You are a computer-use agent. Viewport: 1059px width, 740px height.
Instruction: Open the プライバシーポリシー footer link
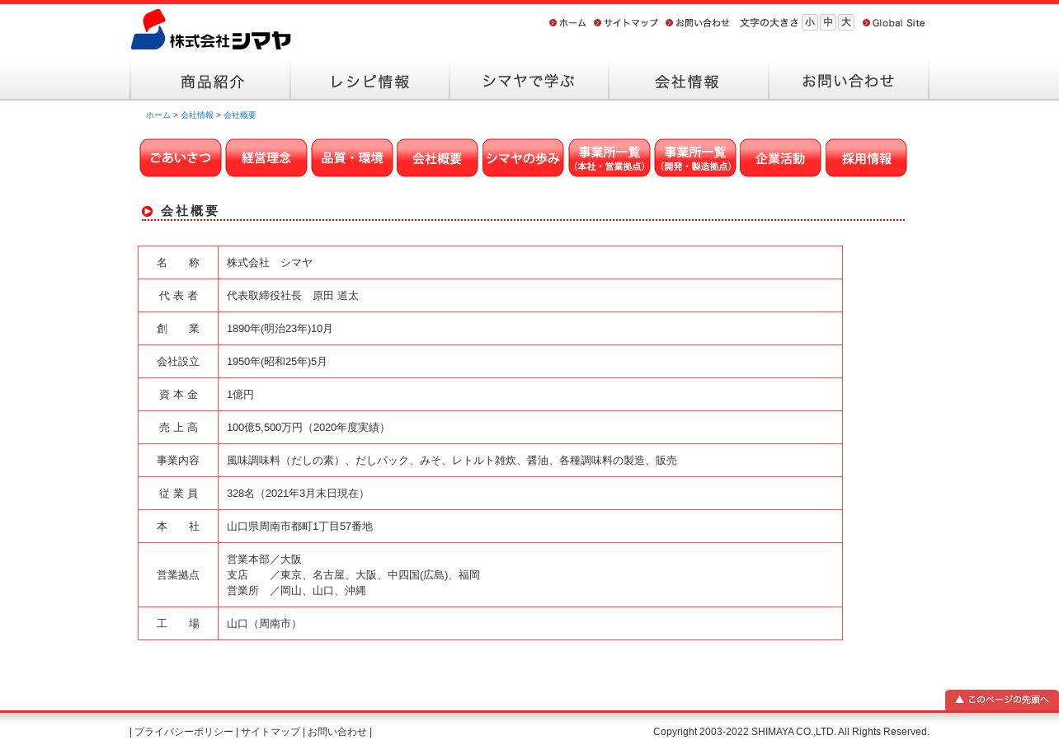click(x=184, y=732)
